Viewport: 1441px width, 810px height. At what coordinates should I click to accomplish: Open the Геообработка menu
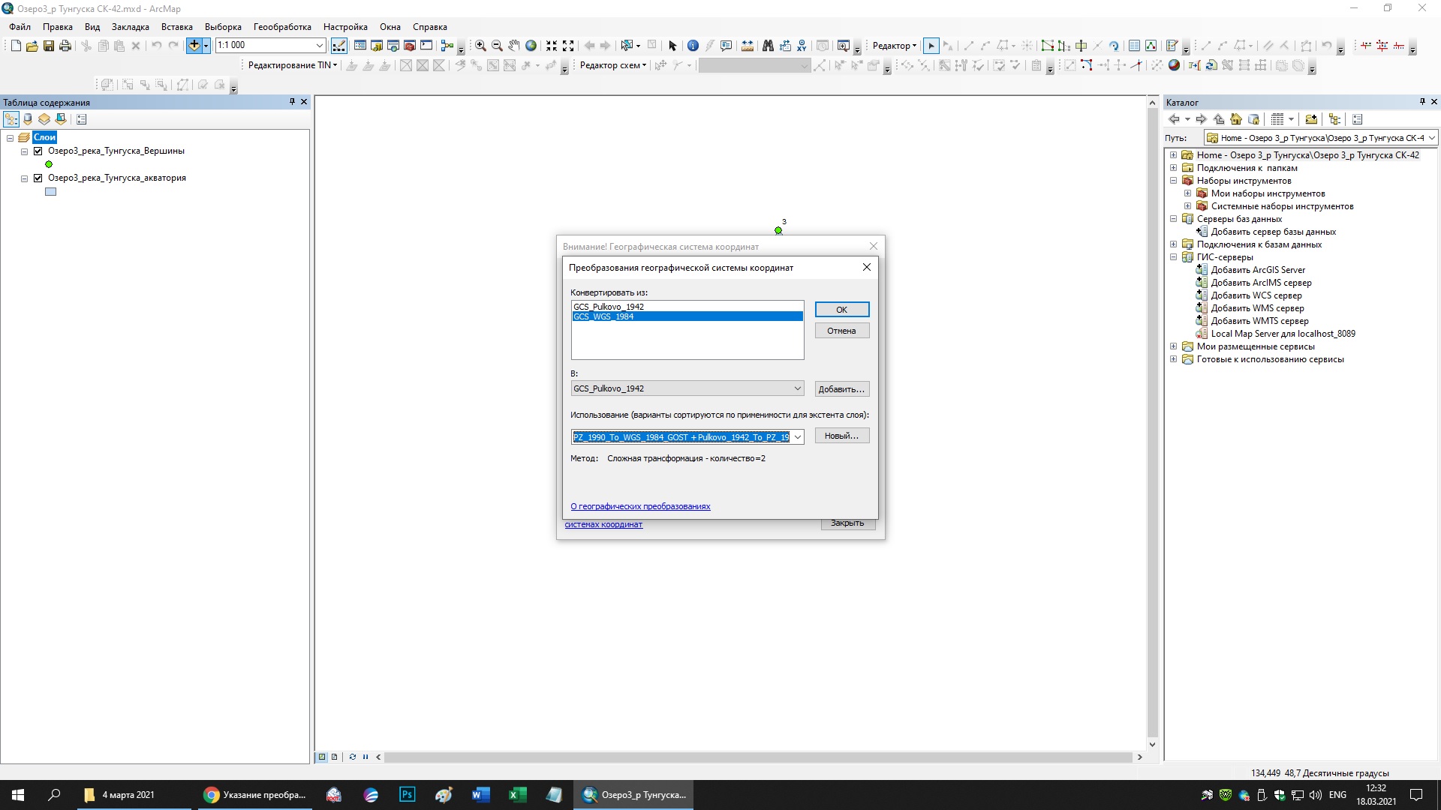point(282,27)
